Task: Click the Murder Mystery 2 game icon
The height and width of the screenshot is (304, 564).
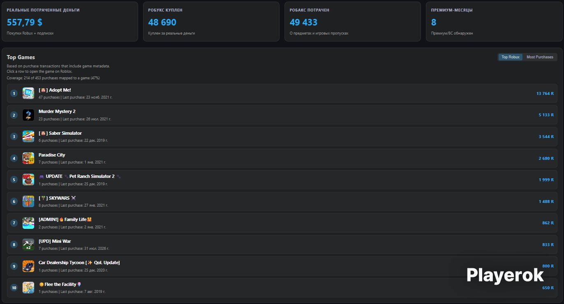Action: (28, 115)
